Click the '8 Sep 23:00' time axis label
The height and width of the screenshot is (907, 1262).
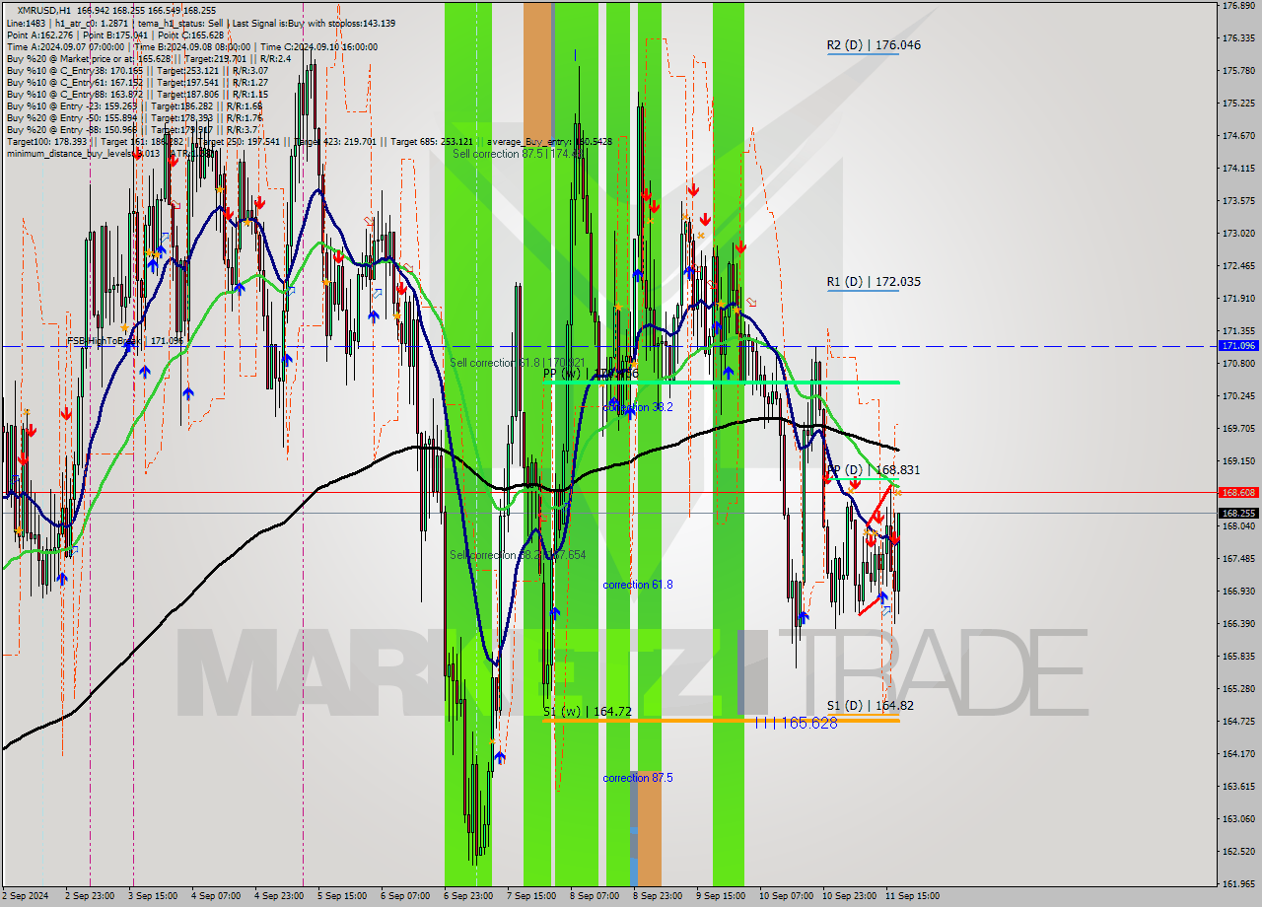click(658, 896)
